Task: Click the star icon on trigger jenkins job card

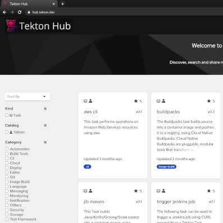Action: [x=209, y=191]
